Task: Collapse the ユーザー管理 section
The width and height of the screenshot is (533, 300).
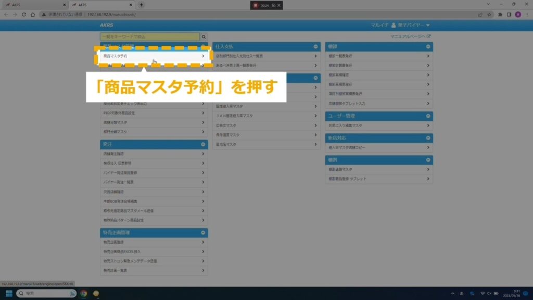Action: [x=428, y=116]
